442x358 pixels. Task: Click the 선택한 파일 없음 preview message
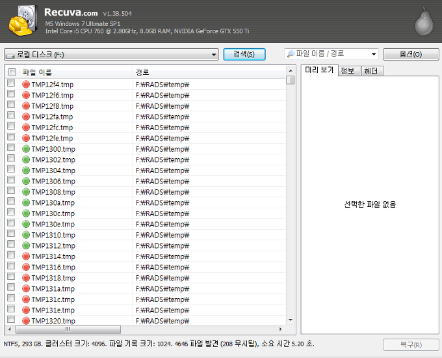tap(370, 204)
